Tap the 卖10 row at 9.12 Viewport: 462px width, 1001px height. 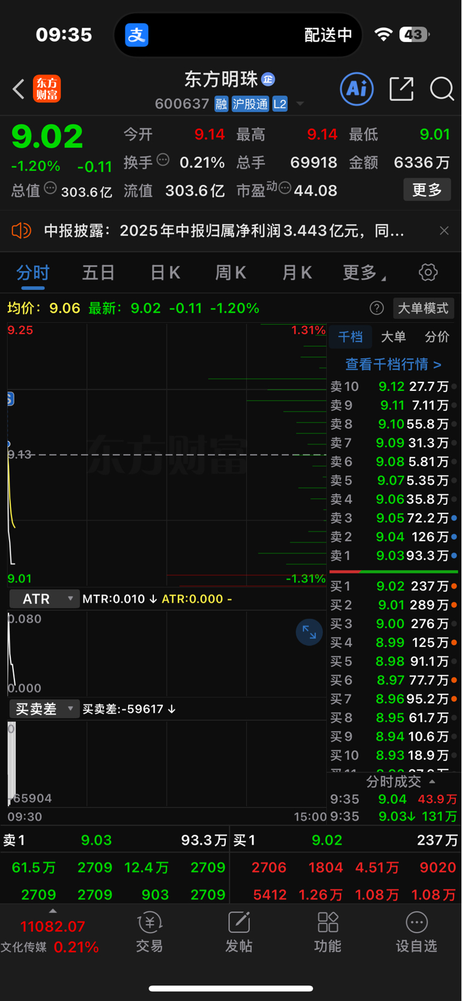[x=394, y=387]
